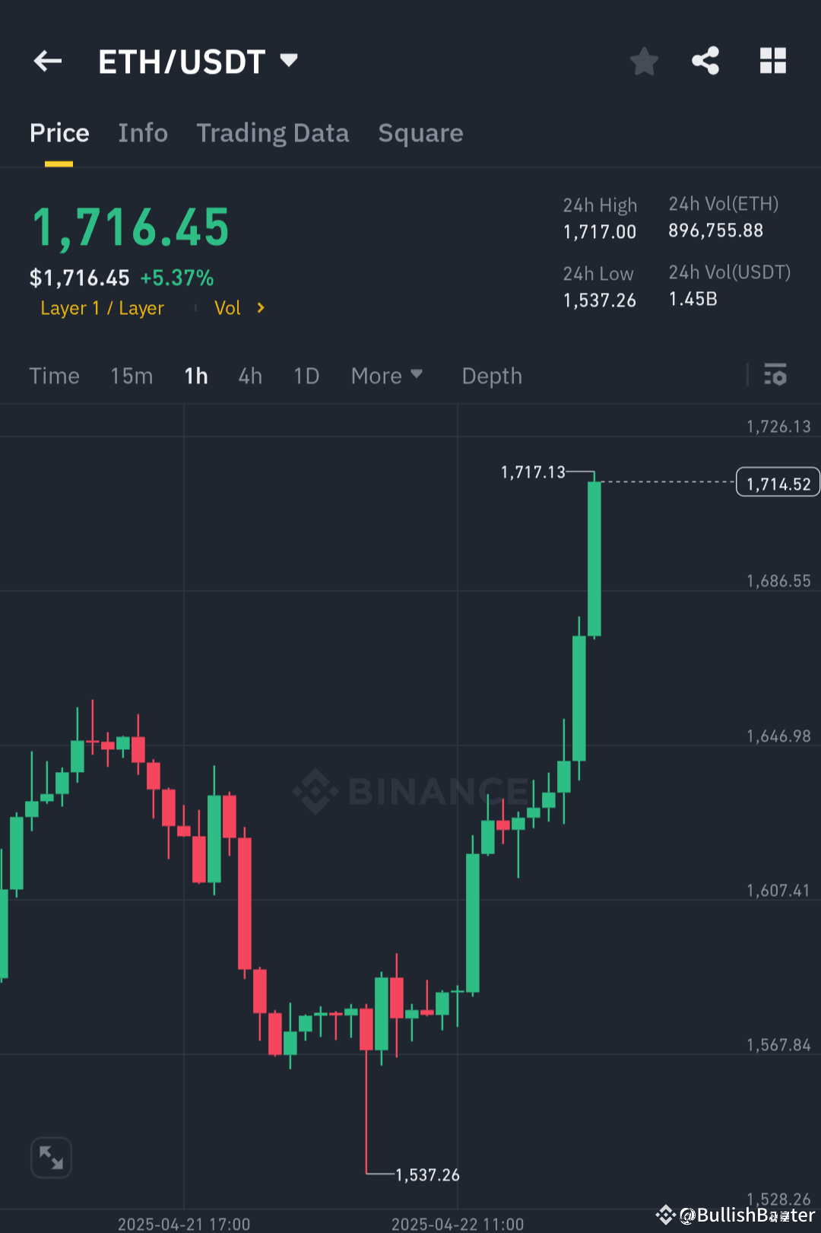Click the back arrow to exit the chart
This screenshot has width=821, height=1233.
[47, 61]
